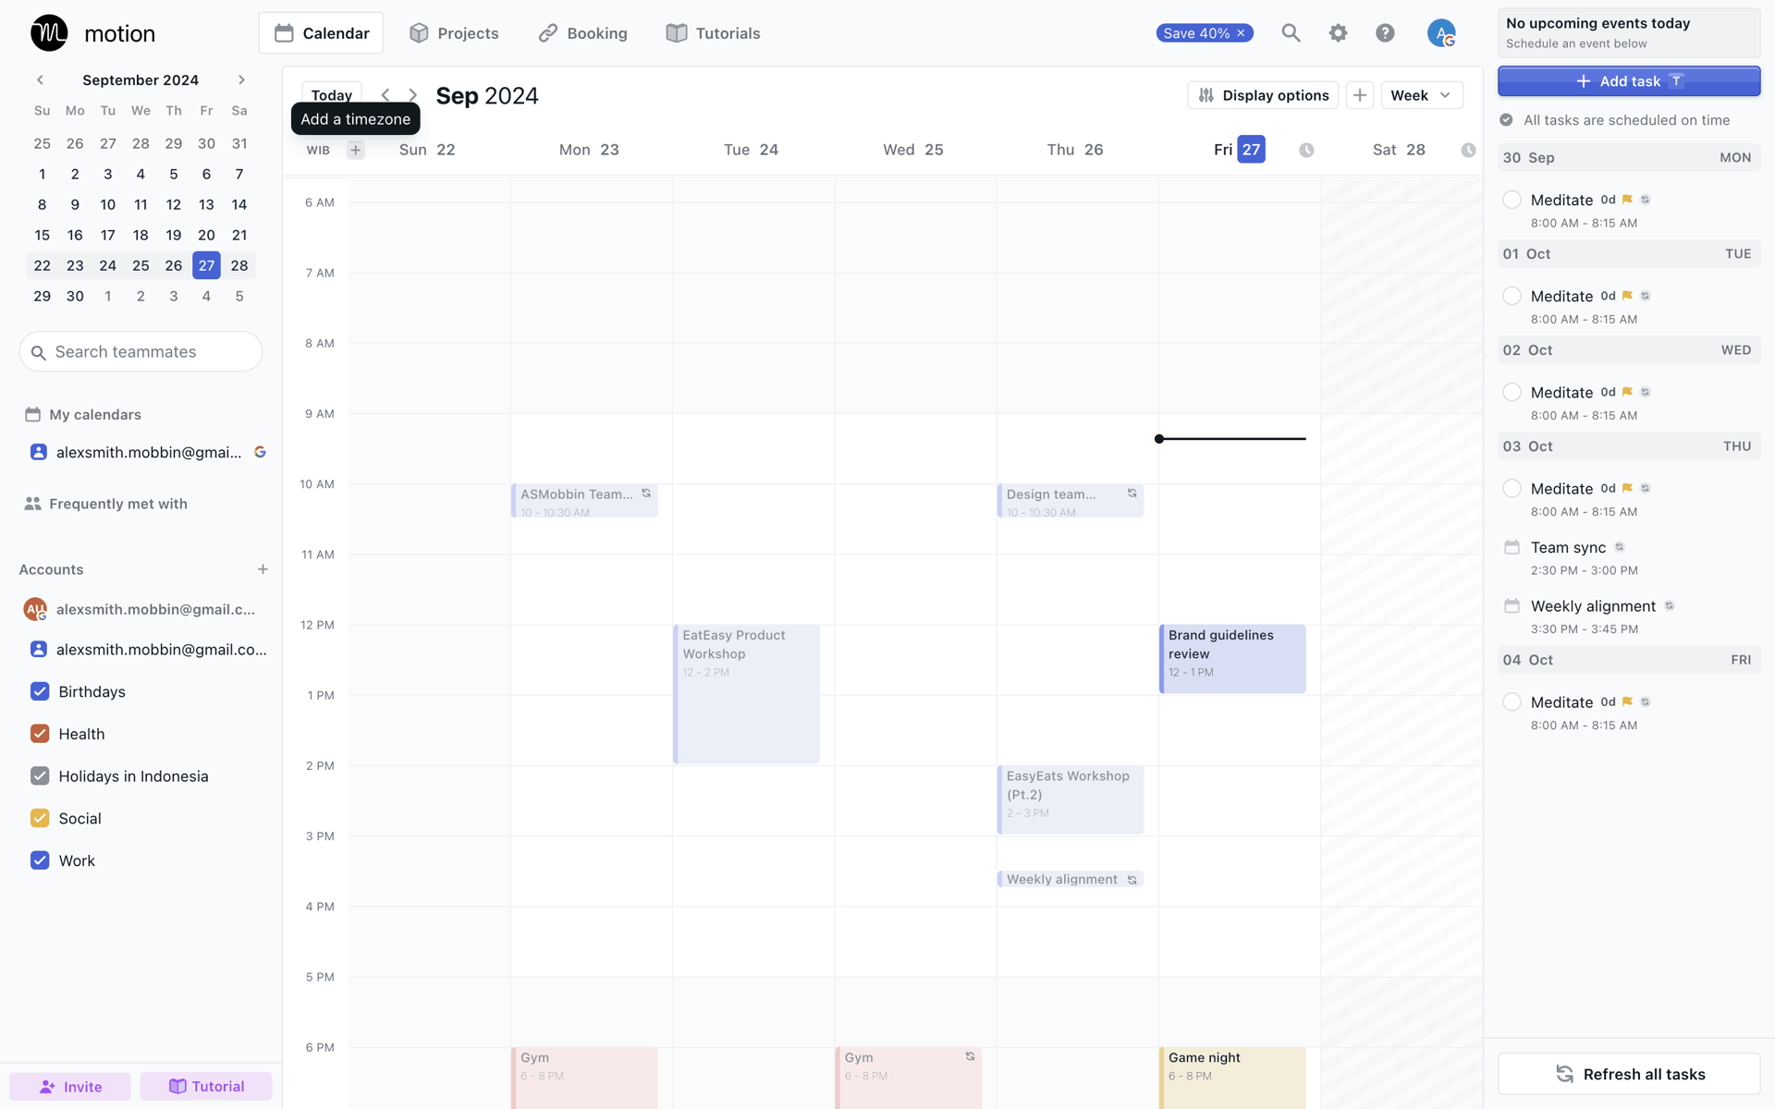1775x1109 pixels.
Task: Toggle the Birthdays calendar checkbox
Action: tap(40, 691)
